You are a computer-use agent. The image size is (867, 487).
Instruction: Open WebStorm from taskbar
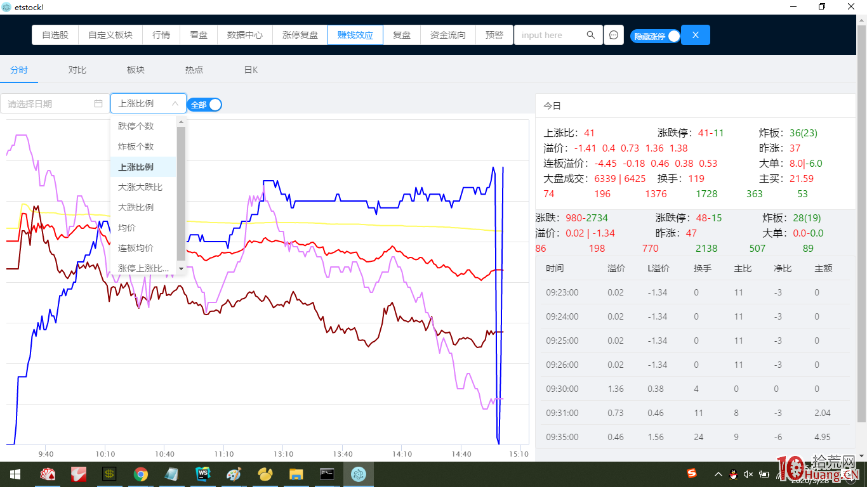coord(203,474)
